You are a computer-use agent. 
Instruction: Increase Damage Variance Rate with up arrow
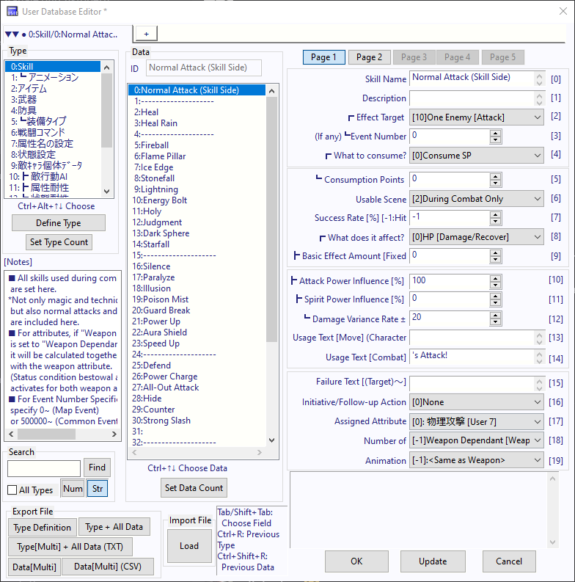[495, 316]
